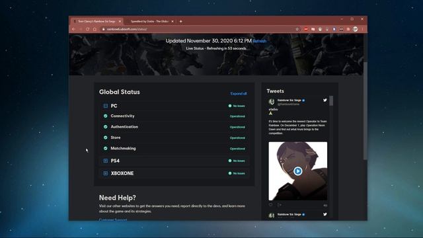The width and height of the screenshot is (423, 238).
Task: Reload the page using the browser refresh icon
Action: coord(88,29)
